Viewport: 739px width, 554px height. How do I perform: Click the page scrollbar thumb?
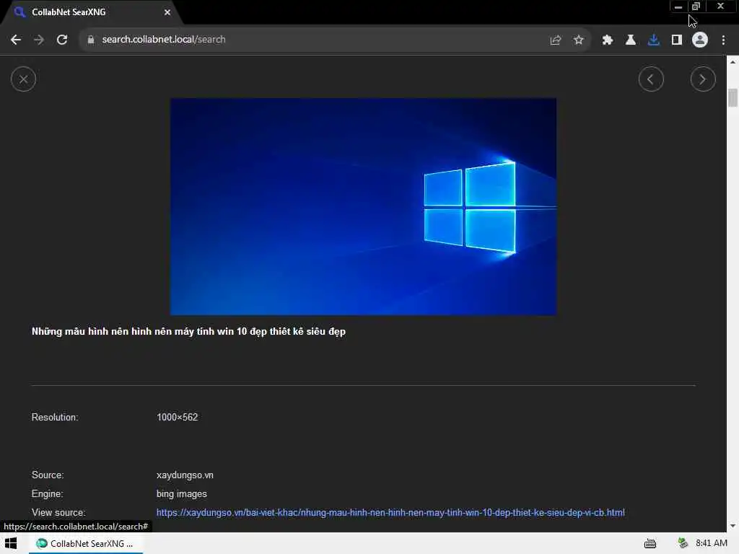click(x=733, y=98)
